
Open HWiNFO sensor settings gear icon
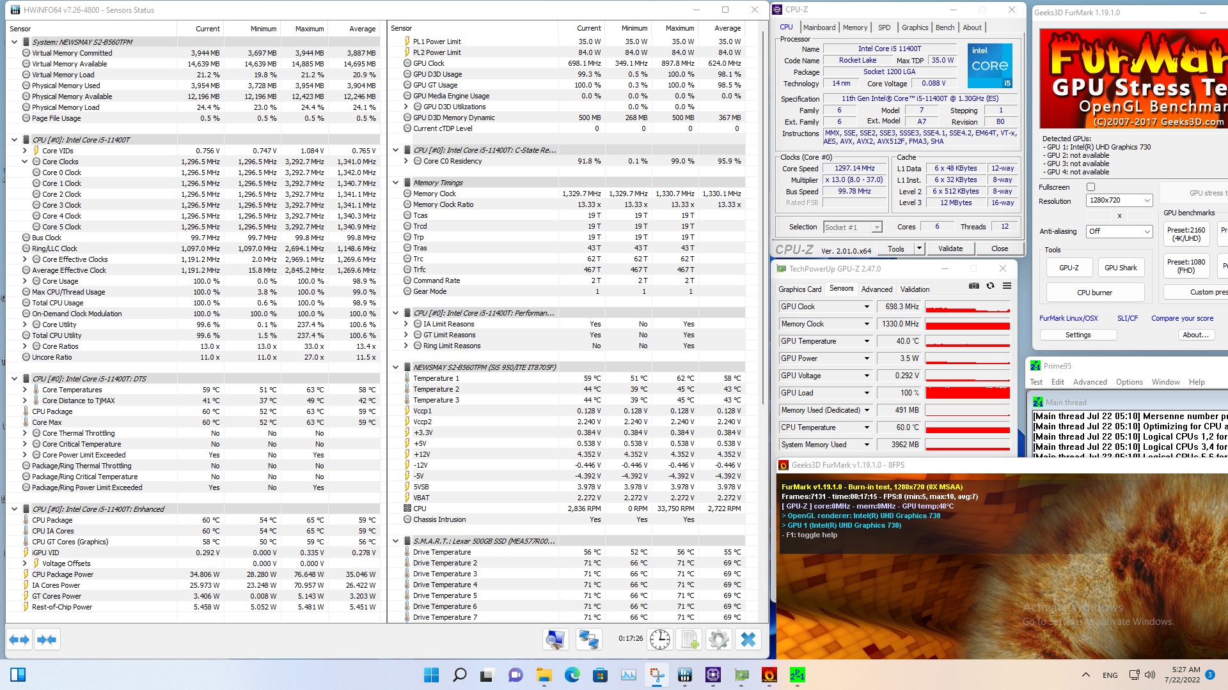tap(719, 639)
